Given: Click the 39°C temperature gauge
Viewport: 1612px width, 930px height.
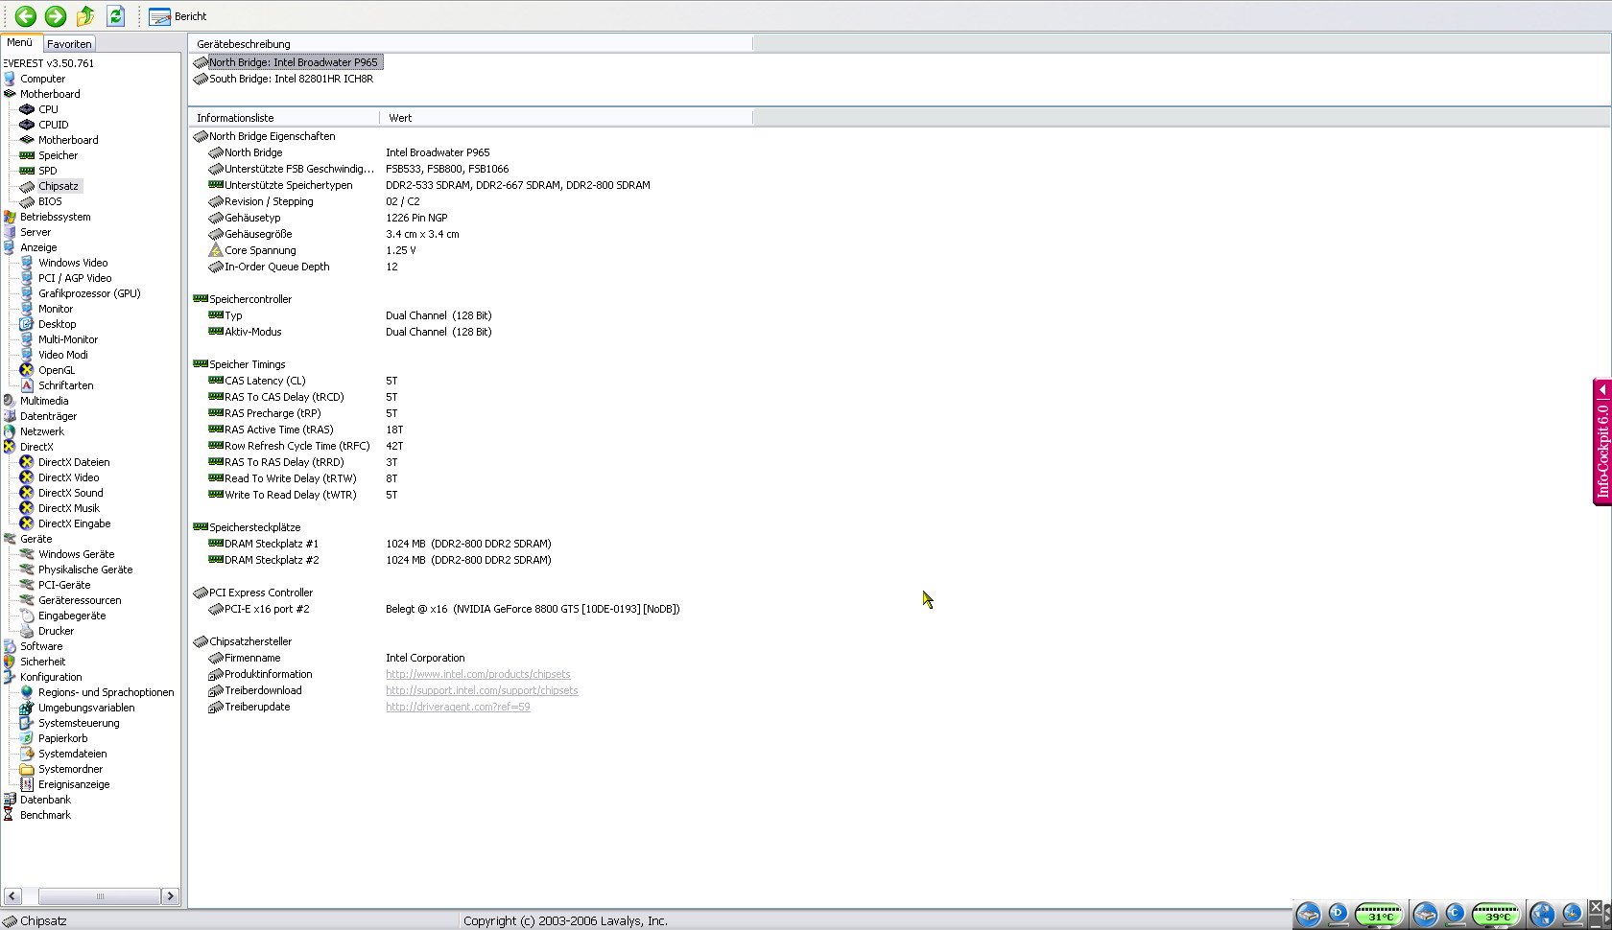Looking at the screenshot, I should pyautogui.click(x=1497, y=915).
